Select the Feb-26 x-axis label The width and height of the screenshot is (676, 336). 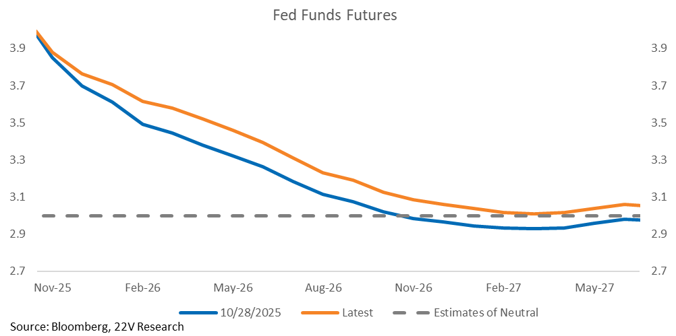(142, 288)
